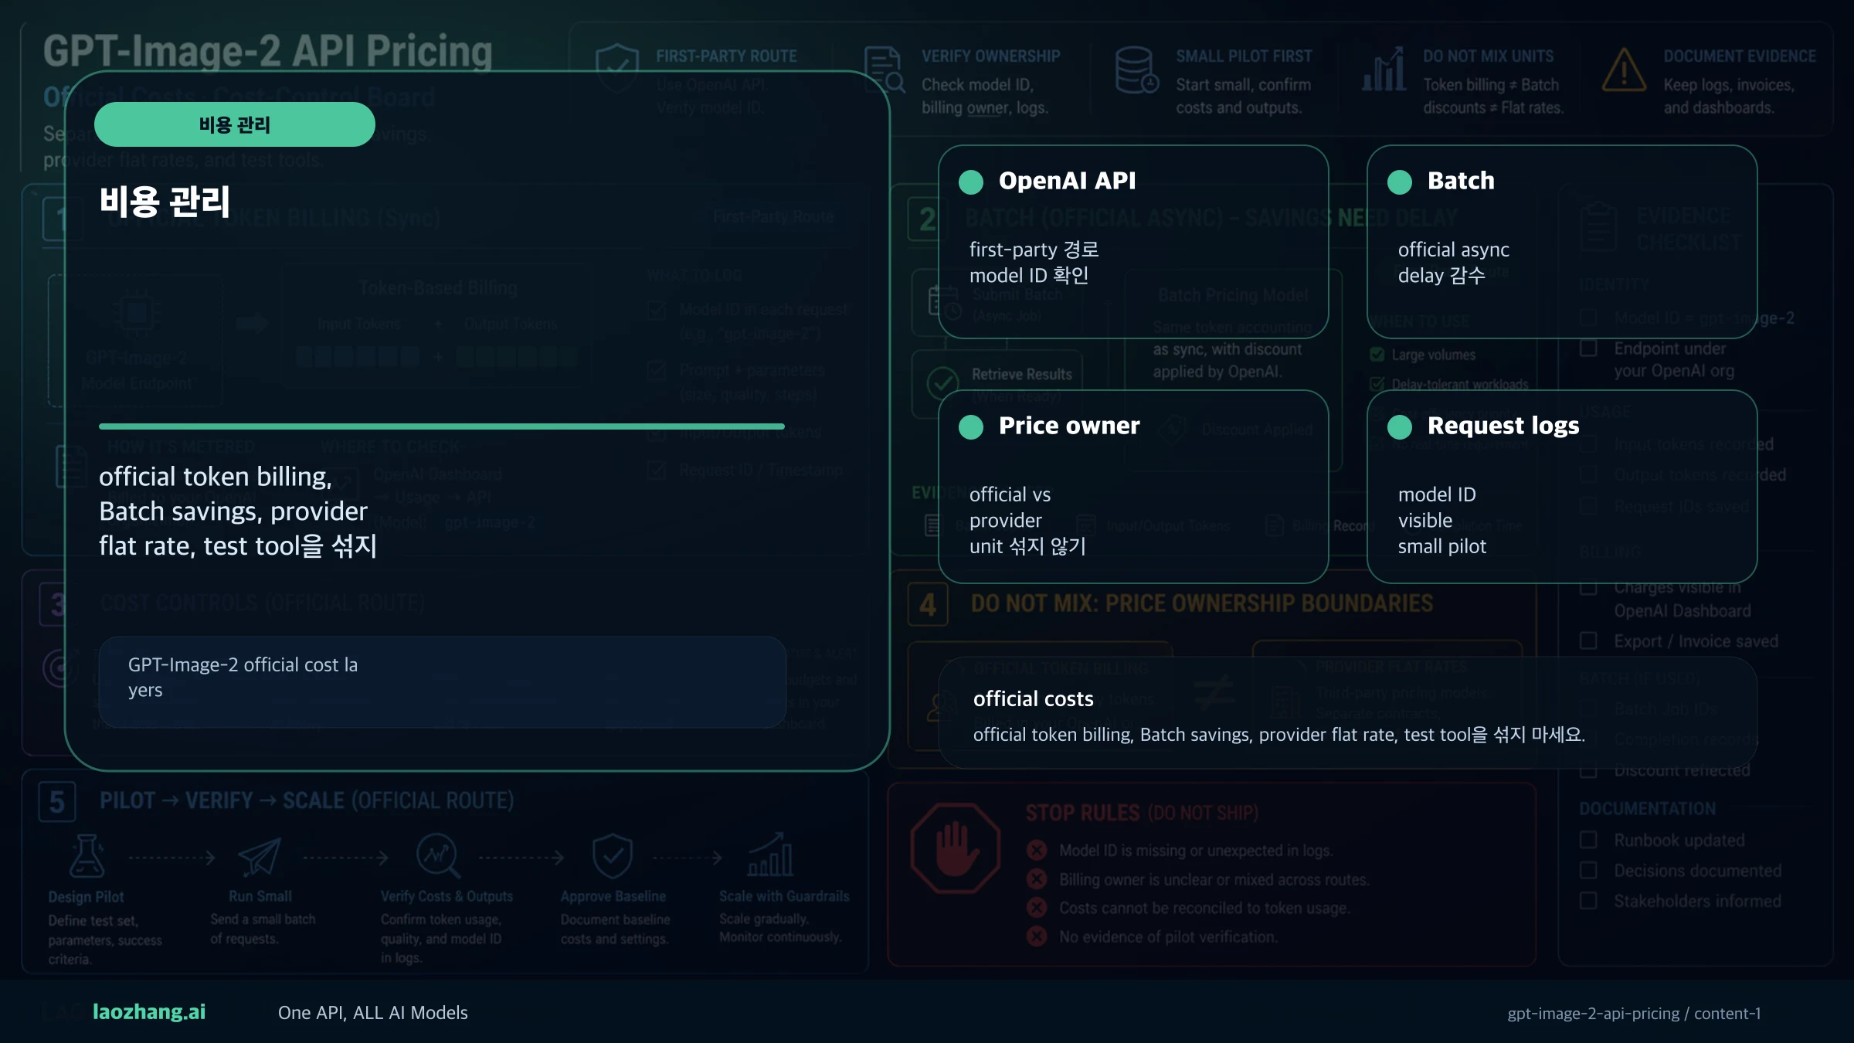The image size is (1854, 1043).
Task: Click the First-Party Route shield icon
Action: click(616, 68)
